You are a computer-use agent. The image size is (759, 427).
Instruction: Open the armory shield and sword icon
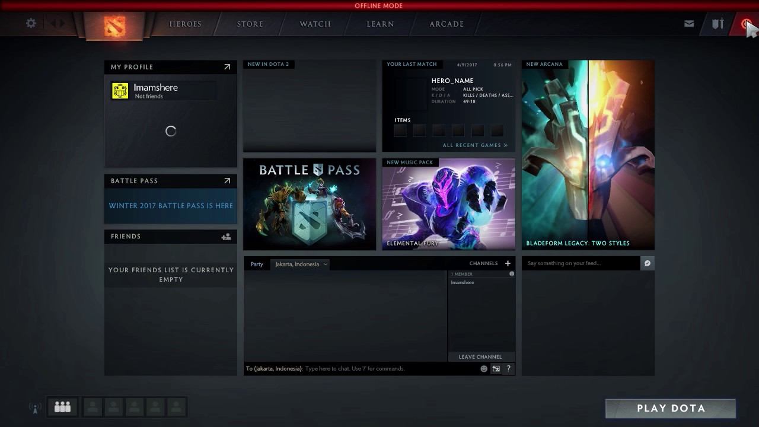click(717, 24)
